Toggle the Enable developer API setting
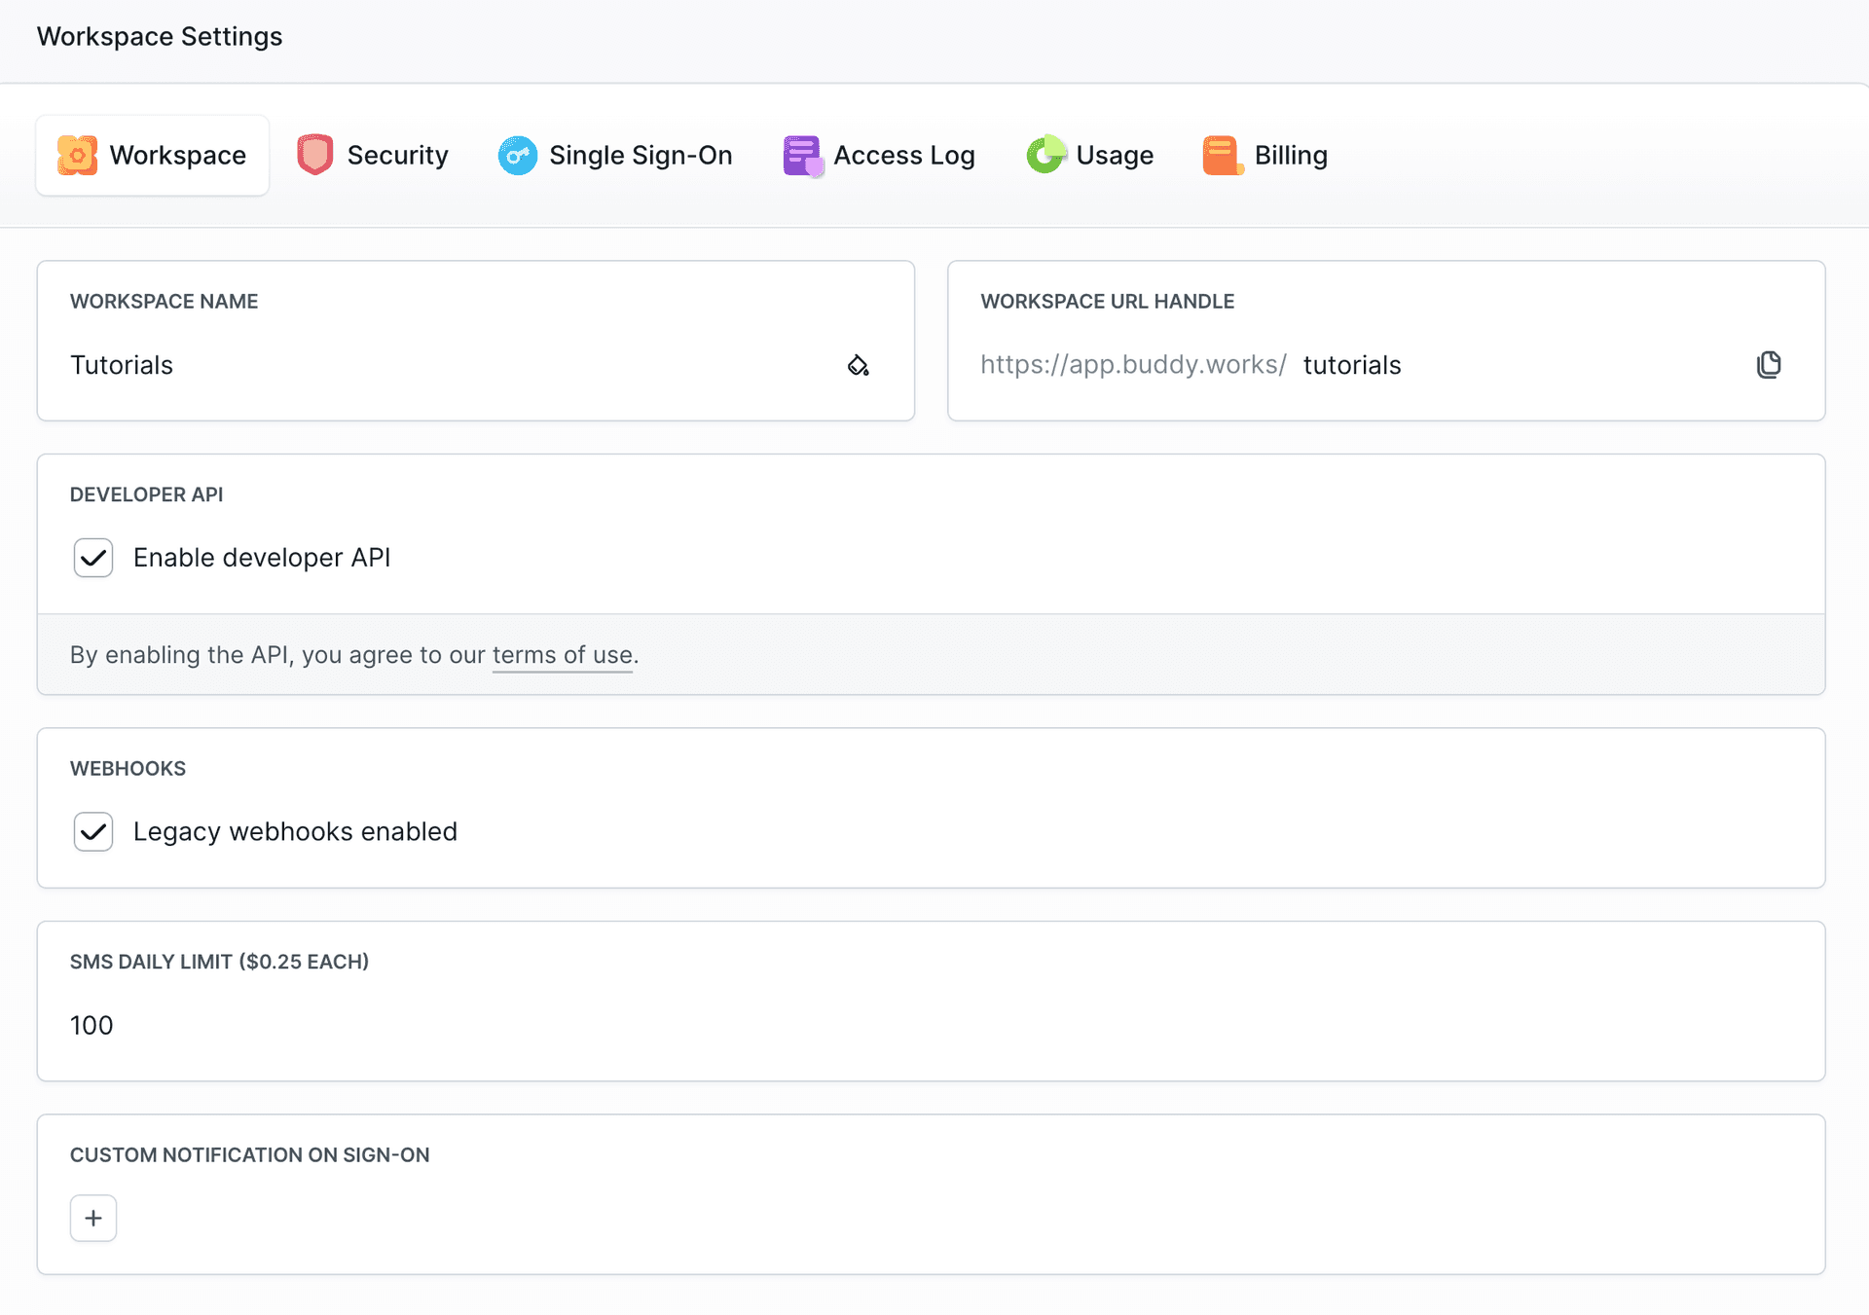 coord(92,558)
